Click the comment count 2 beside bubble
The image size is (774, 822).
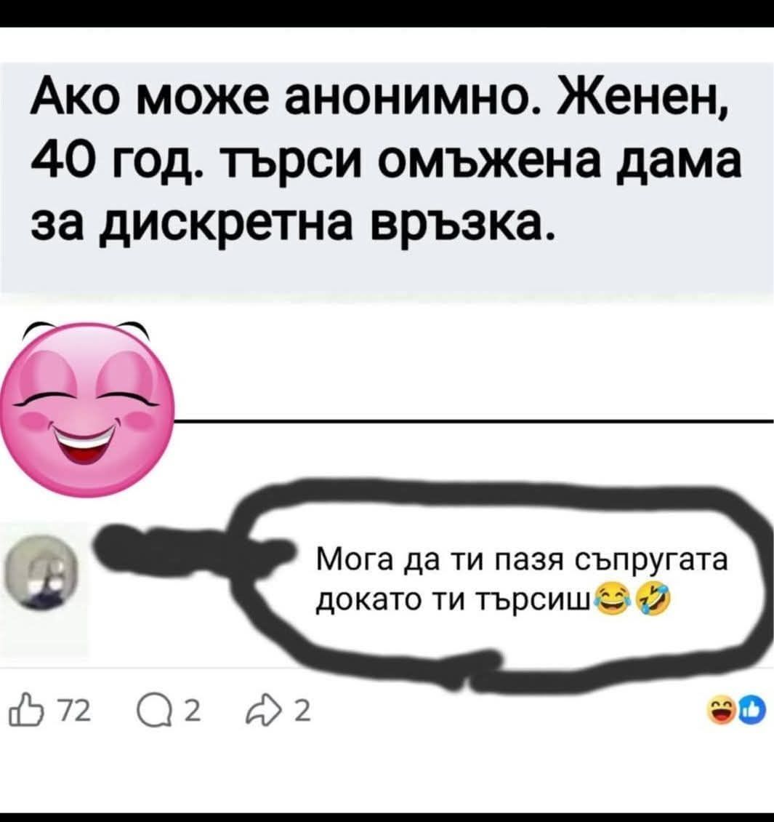point(193,712)
